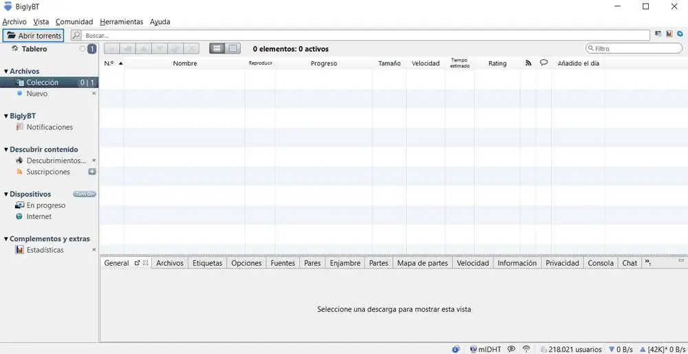Click the mlDHT status indicator
This screenshot has width=688, height=354.
pos(486,349)
